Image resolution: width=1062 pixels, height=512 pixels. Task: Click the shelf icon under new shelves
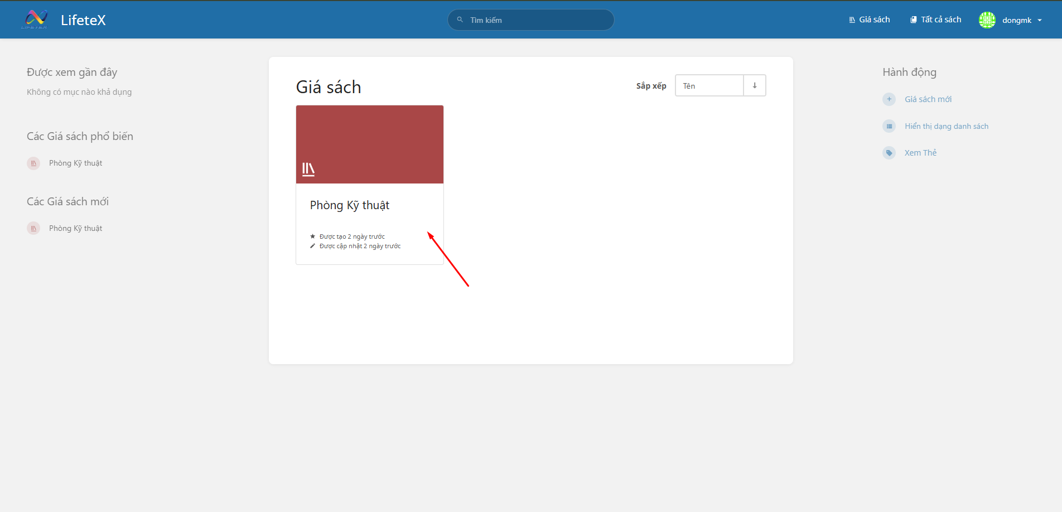coord(33,229)
